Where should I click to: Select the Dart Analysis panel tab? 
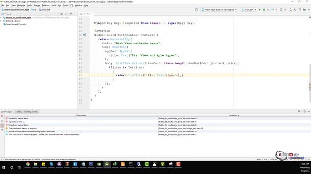click(6, 112)
